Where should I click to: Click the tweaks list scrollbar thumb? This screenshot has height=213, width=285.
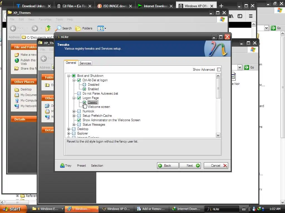point(218,88)
